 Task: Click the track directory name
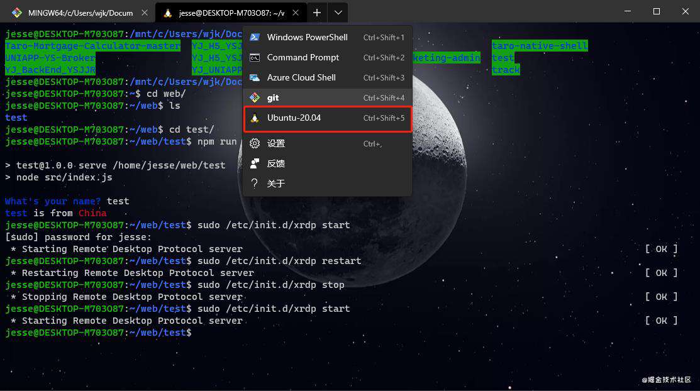(x=506, y=70)
